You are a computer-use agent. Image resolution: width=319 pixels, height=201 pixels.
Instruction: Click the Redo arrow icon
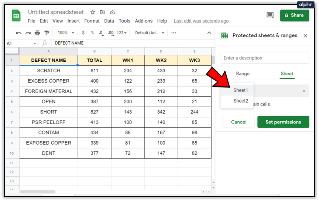click(28, 33)
